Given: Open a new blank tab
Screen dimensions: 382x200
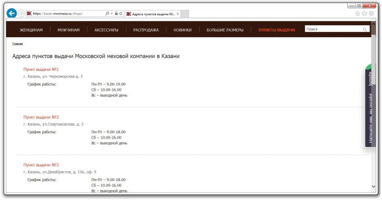Looking at the screenshot, I should click(x=185, y=14).
